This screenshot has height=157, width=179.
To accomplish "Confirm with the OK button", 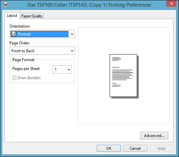I will tap(109, 148).
